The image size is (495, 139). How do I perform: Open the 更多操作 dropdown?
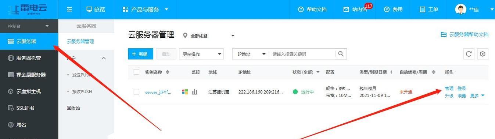201,54
